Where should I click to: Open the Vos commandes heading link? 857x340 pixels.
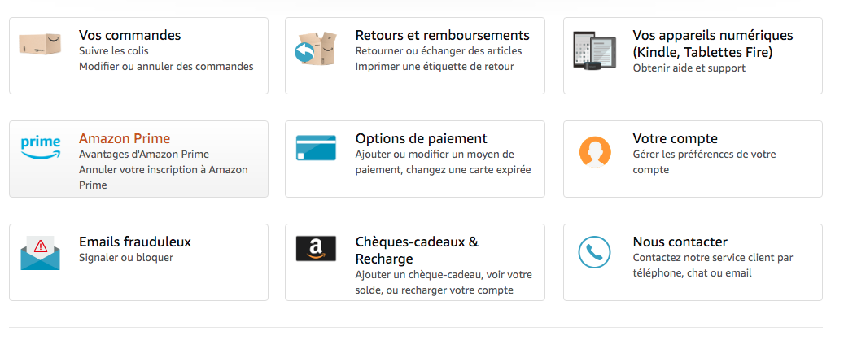[x=129, y=35]
